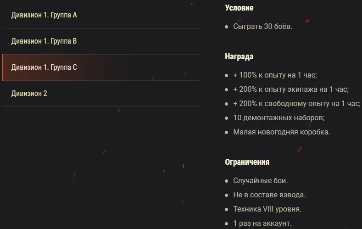
Task: Click the Ограничения section heading
Action: 247,162
